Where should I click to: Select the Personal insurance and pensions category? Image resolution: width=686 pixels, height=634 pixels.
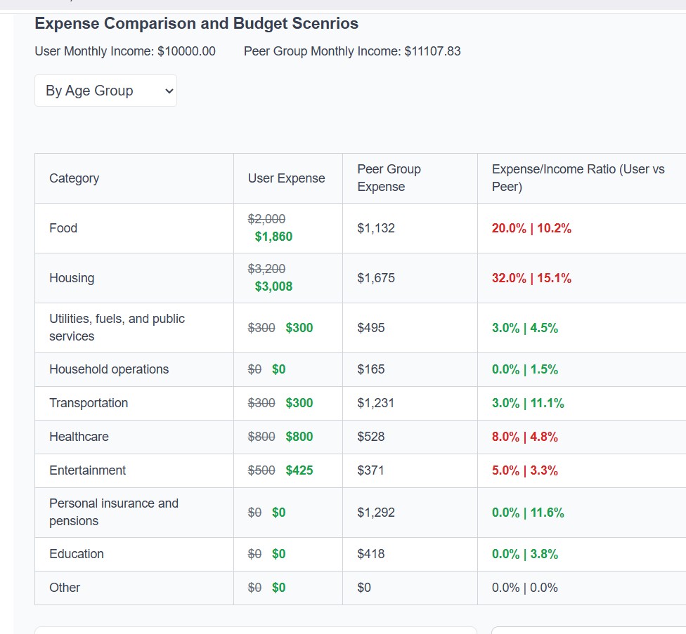114,513
